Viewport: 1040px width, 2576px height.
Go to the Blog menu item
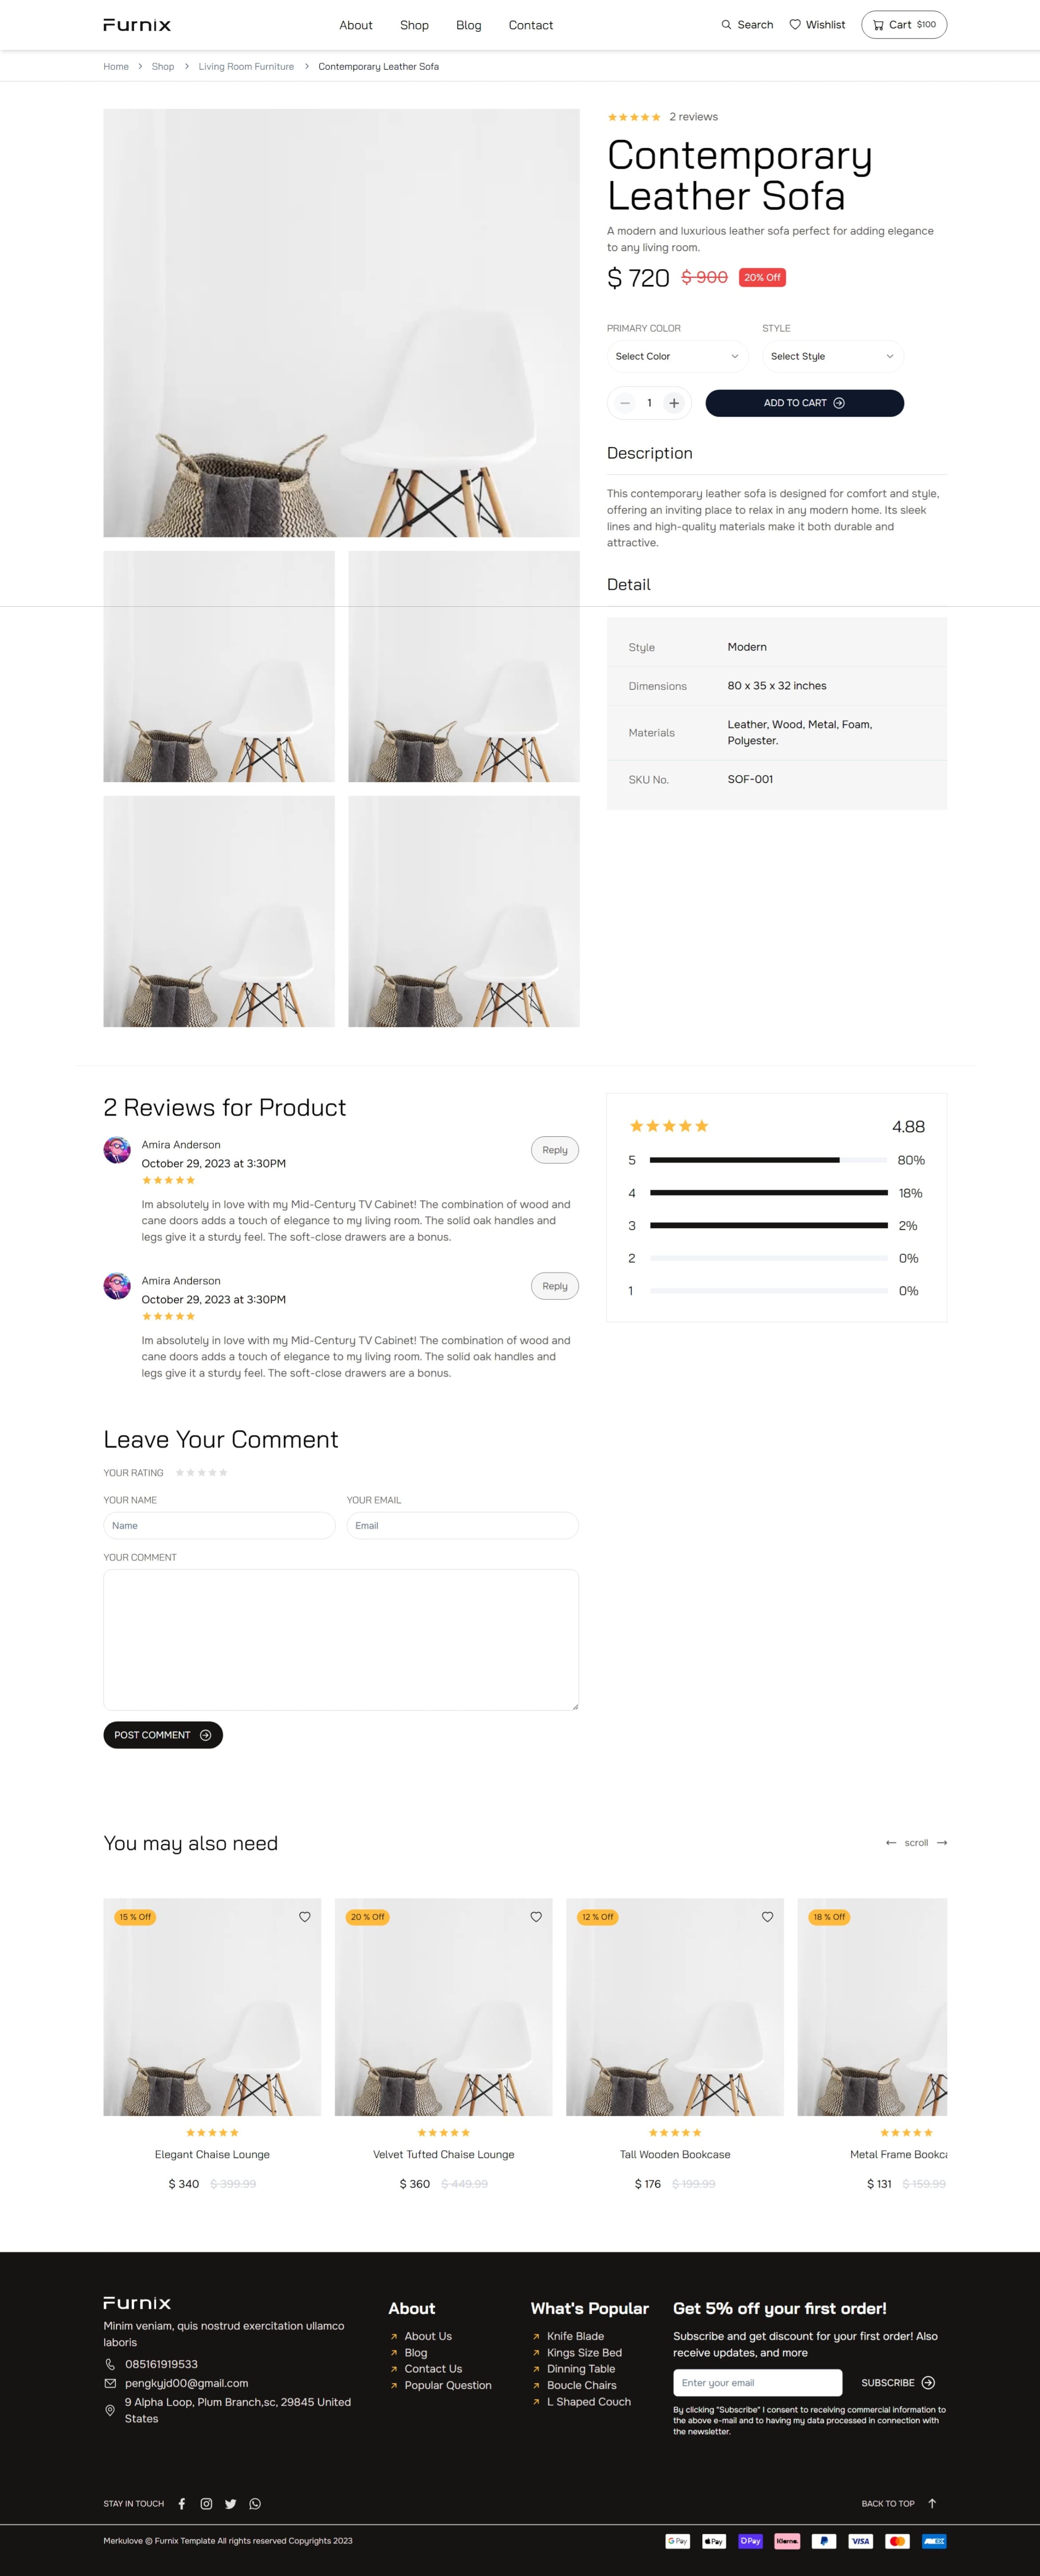pos(468,25)
